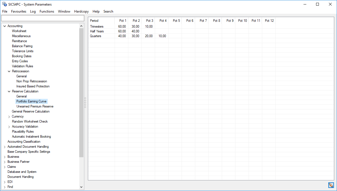Screen dimensions: 337x191
Task: Open the Functions menu
Action: [x=47, y=11]
